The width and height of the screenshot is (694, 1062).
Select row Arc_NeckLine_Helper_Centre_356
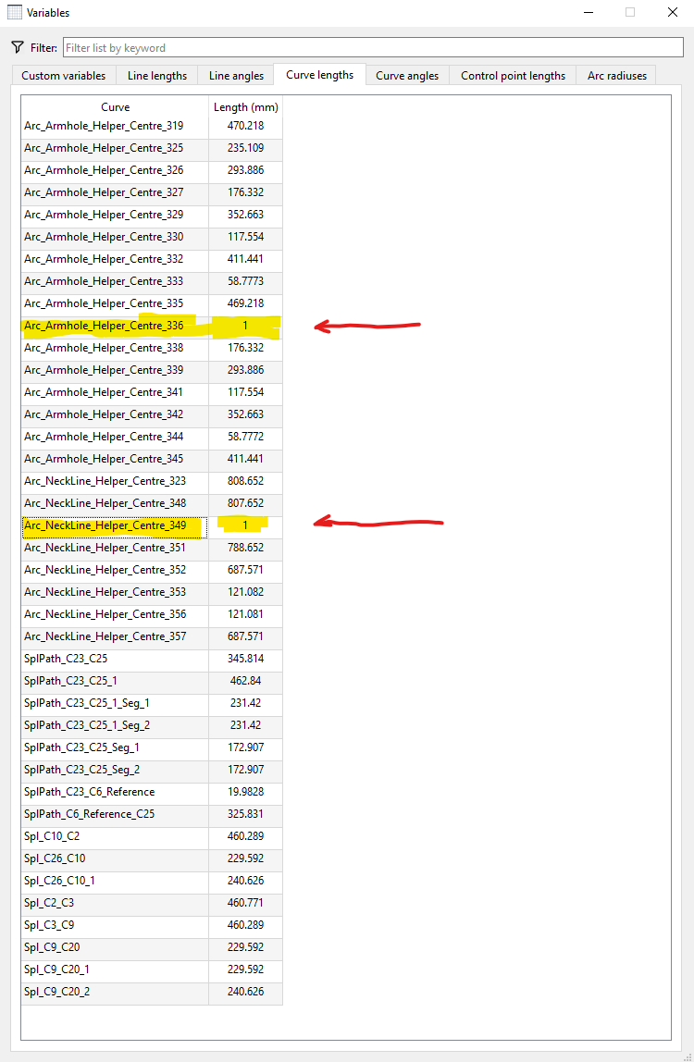[152, 614]
